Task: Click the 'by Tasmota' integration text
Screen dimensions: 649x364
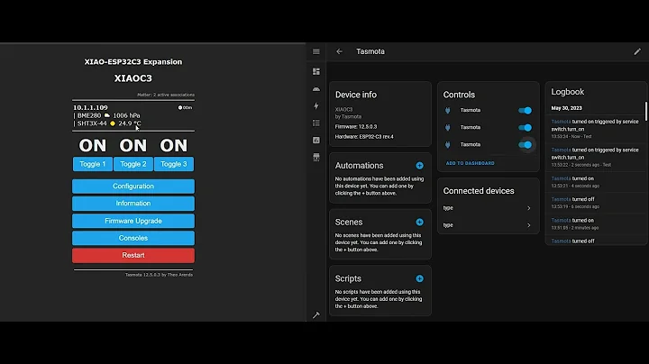Action: (x=348, y=116)
